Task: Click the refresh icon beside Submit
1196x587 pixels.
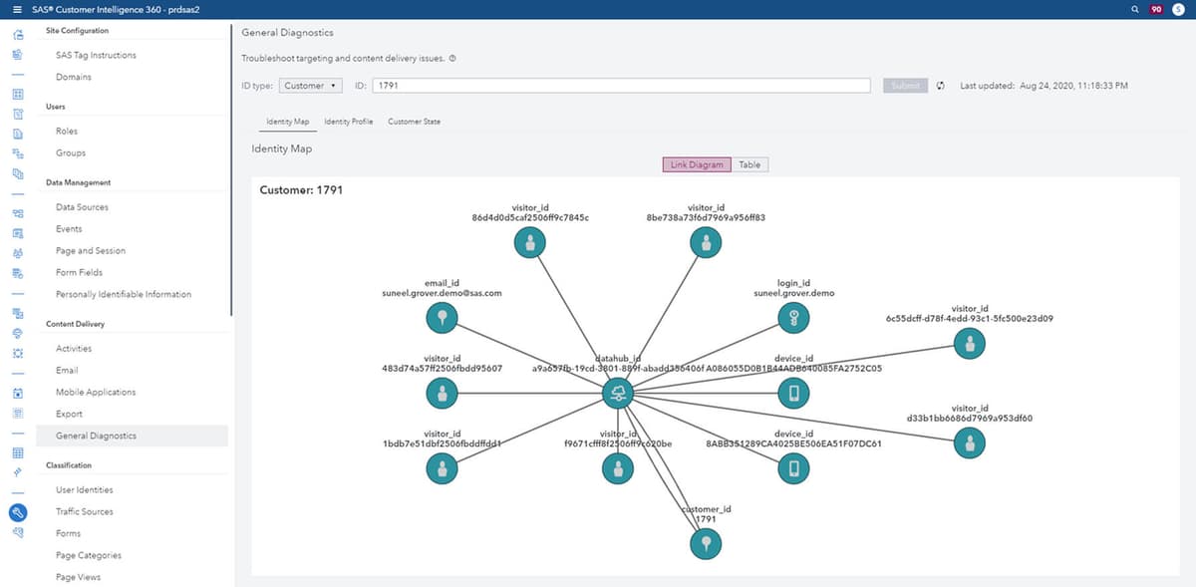Action: [x=940, y=86]
